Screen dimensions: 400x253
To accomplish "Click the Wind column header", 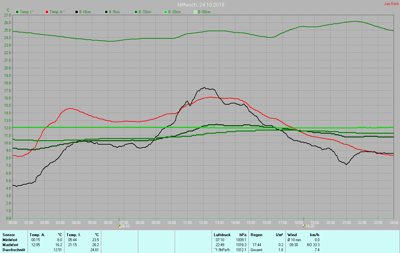I will pos(292,235).
